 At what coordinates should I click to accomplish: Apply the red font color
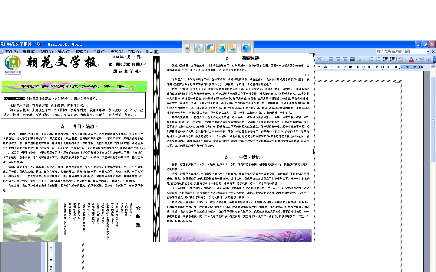point(411,59)
